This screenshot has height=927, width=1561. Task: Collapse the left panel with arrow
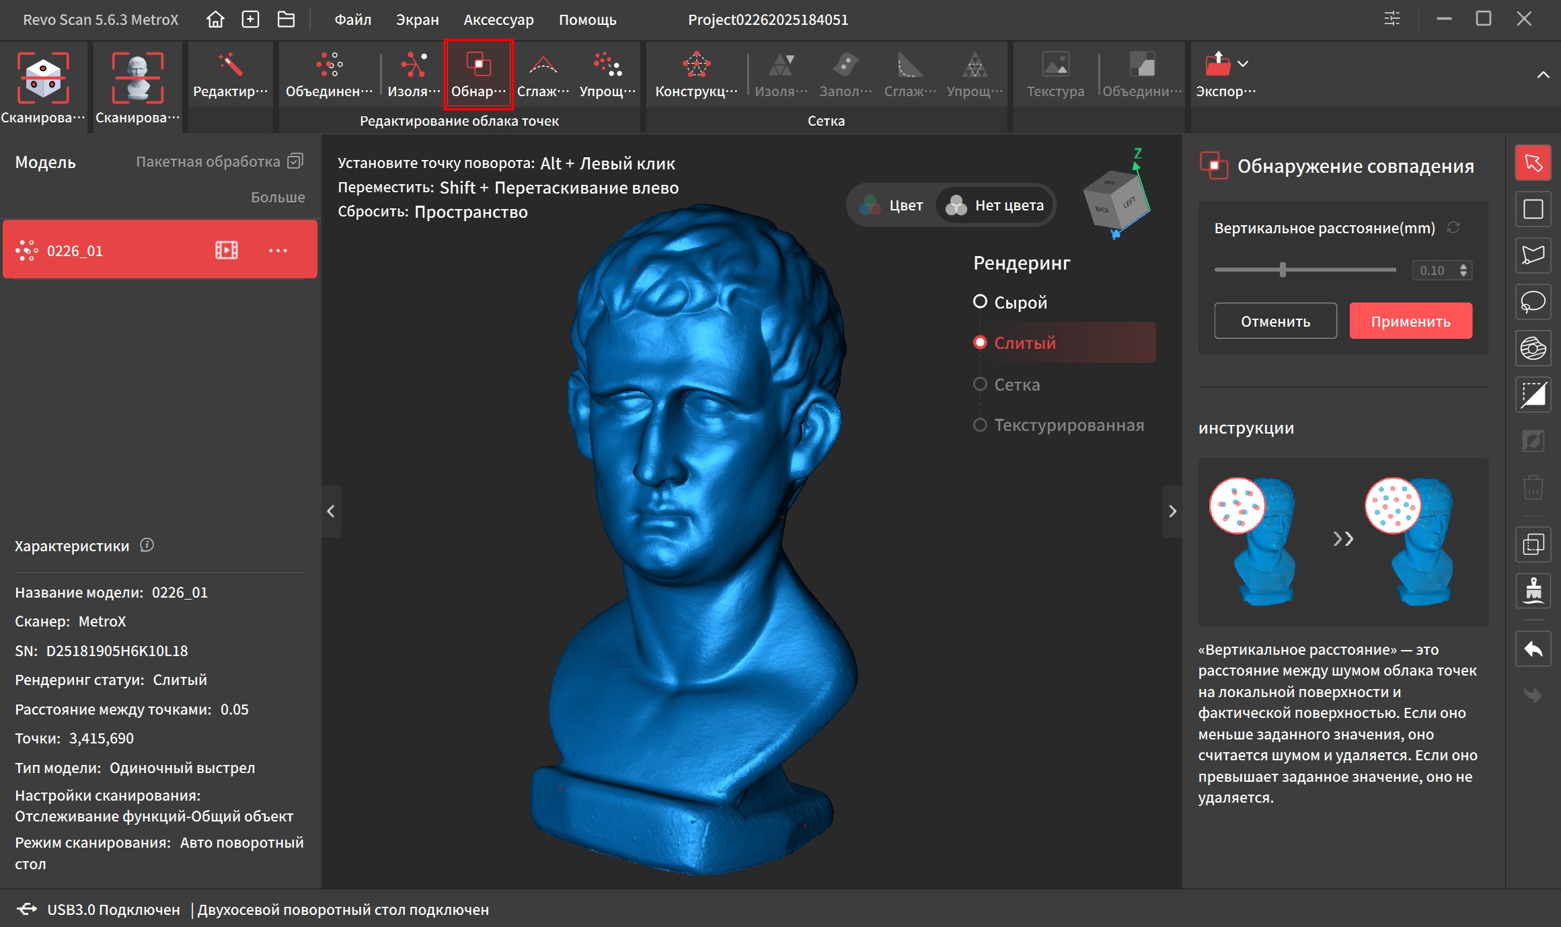click(331, 511)
